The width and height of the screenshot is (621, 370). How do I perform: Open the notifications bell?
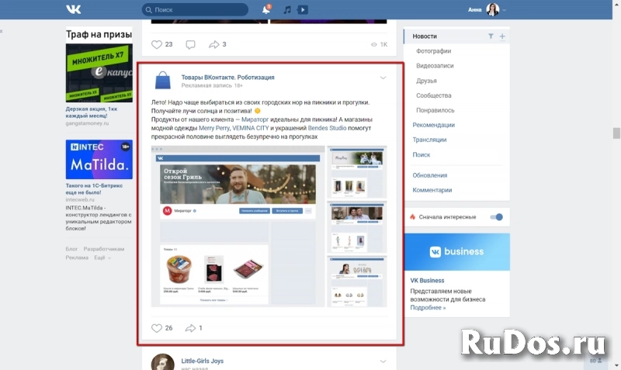point(266,9)
